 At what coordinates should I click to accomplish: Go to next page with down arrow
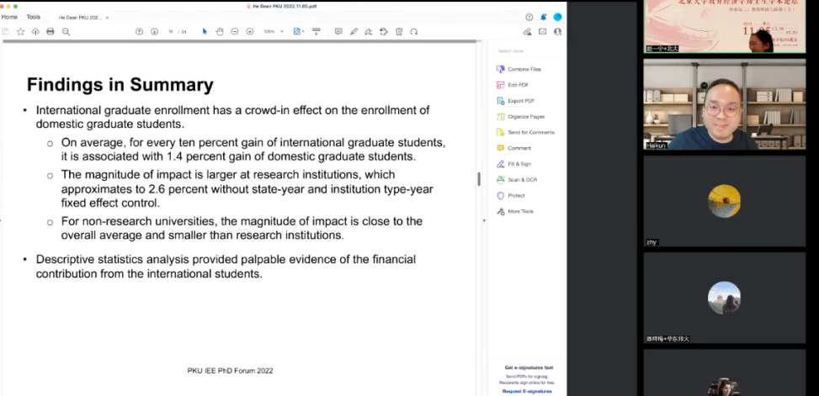154,32
